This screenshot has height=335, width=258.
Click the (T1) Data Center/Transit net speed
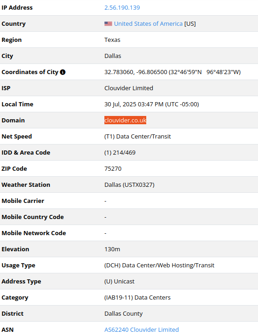138,137
